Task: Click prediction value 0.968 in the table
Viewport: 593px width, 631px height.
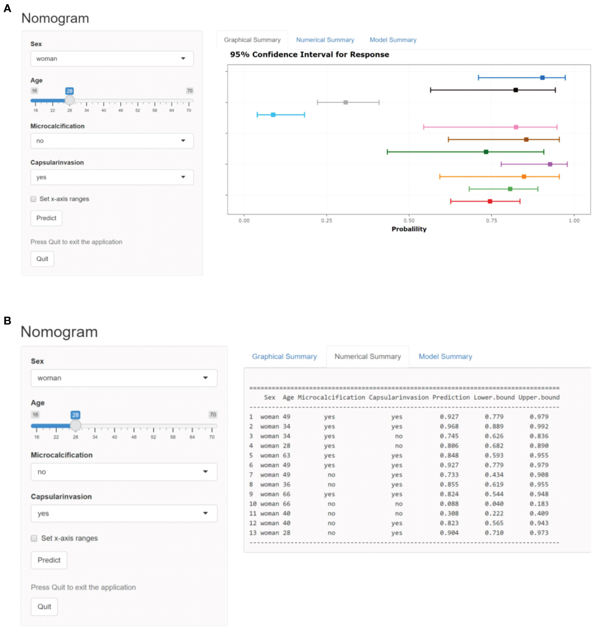Action: (x=449, y=427)
